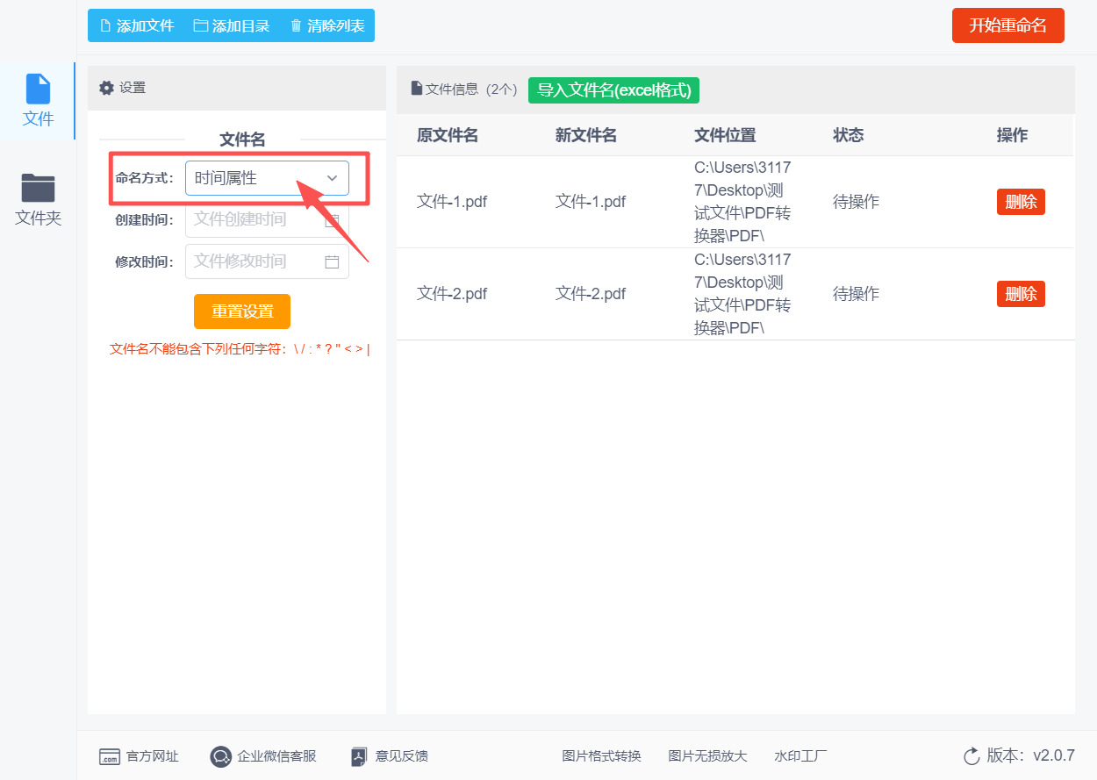Select original file name 文件-2.pdf
The height and width of the screenshot is (780, 1097).
pos(452,294)
